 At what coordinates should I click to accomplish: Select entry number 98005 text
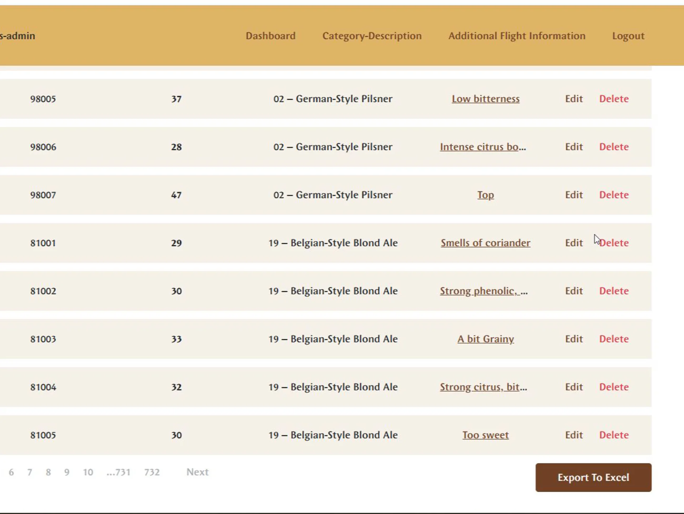point(43,99)
